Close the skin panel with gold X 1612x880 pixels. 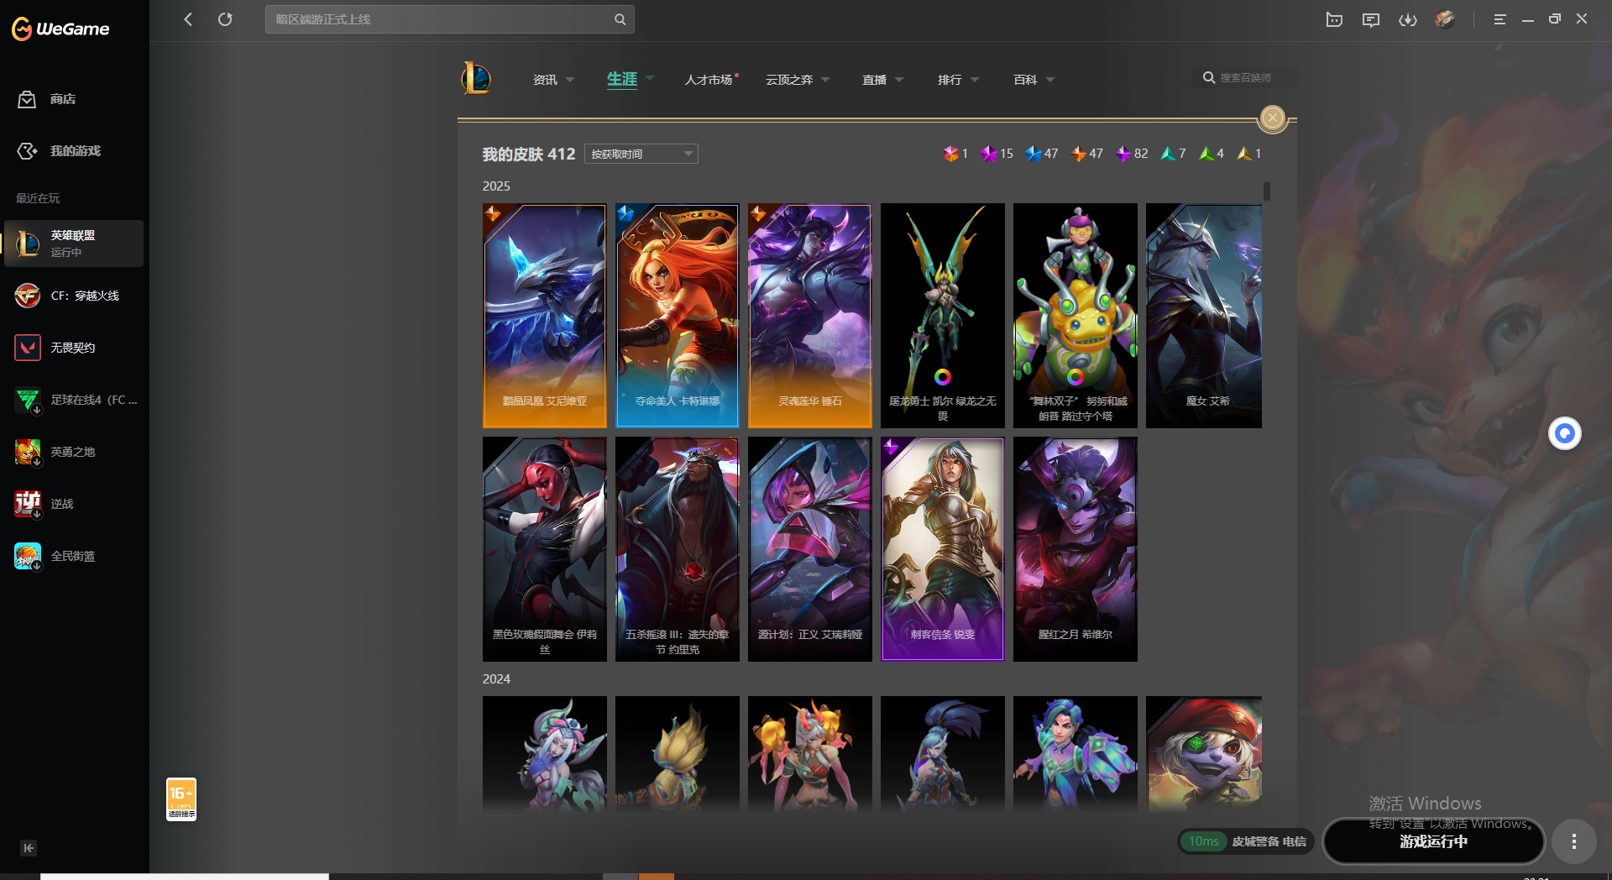pos(1273,118)
